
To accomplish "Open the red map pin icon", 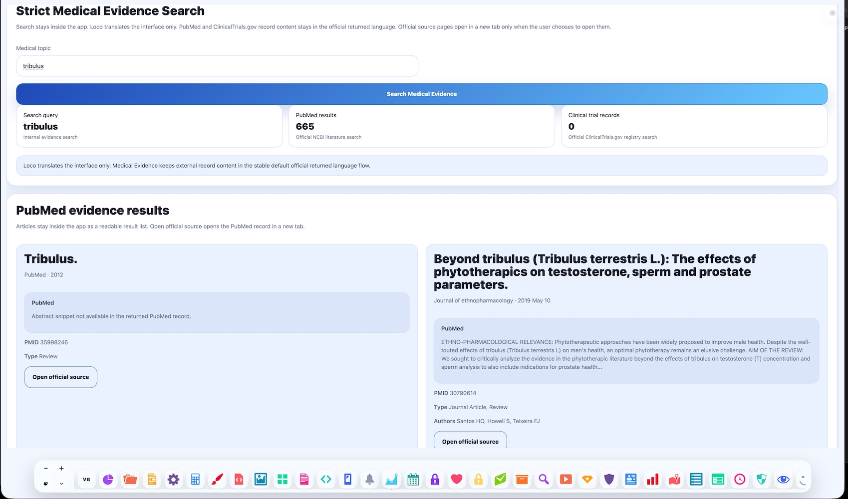I will pos(674,480).
